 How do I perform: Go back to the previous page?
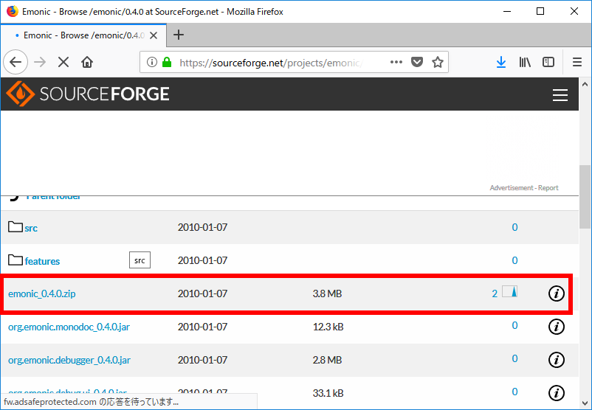click(16, 62)
